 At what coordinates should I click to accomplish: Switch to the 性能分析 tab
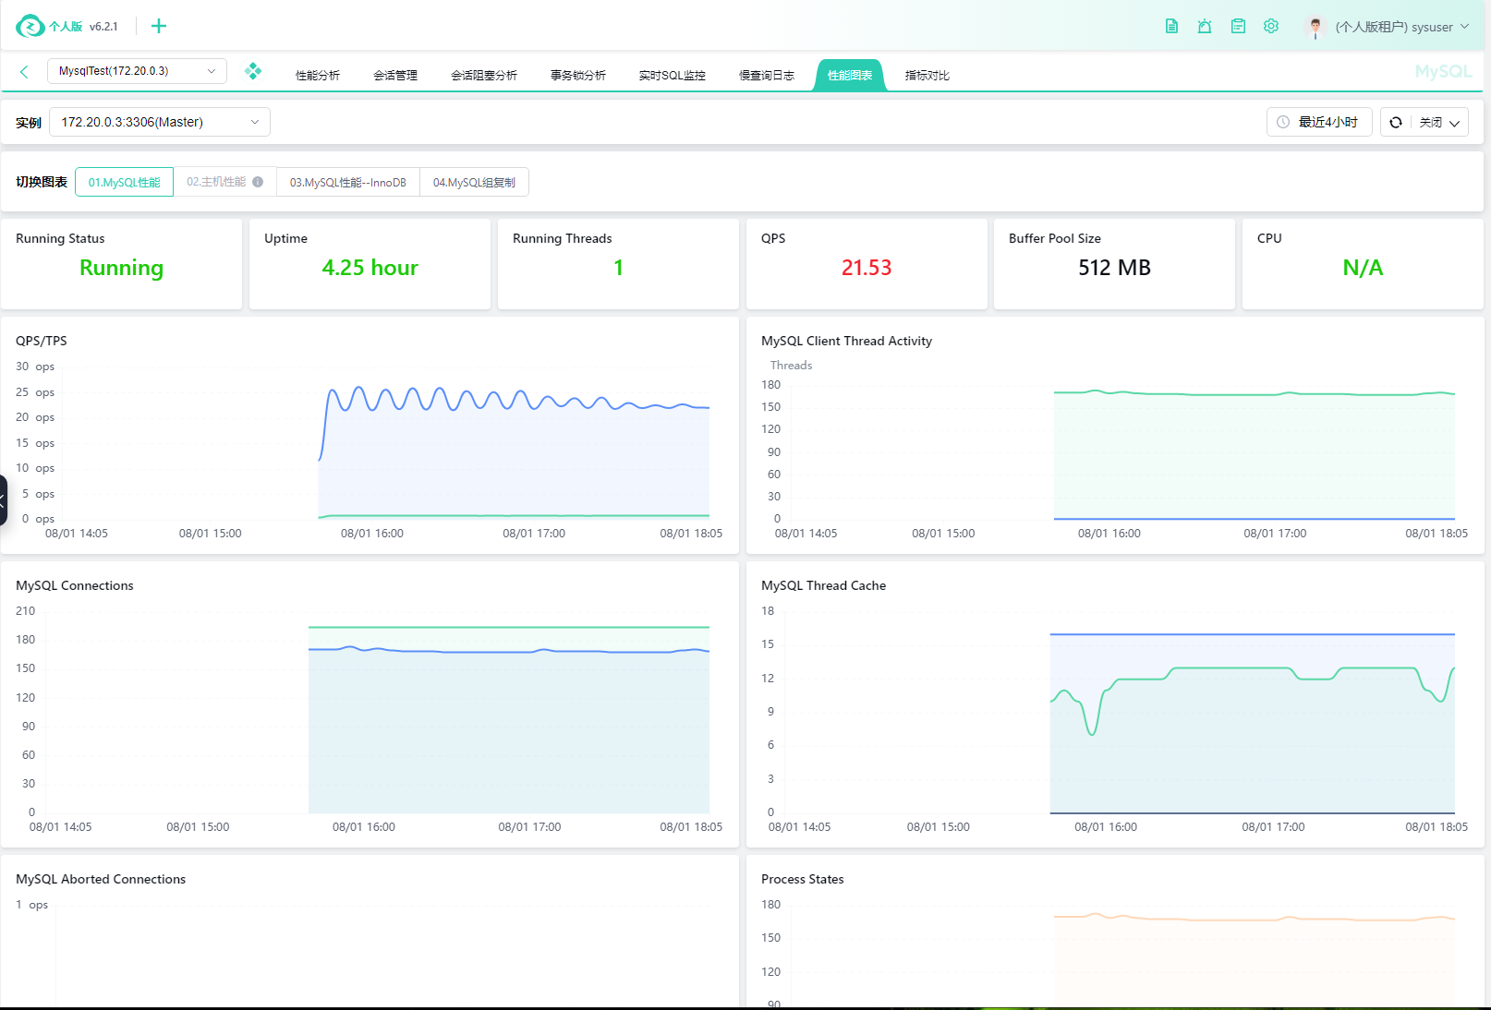click(318, 76)
